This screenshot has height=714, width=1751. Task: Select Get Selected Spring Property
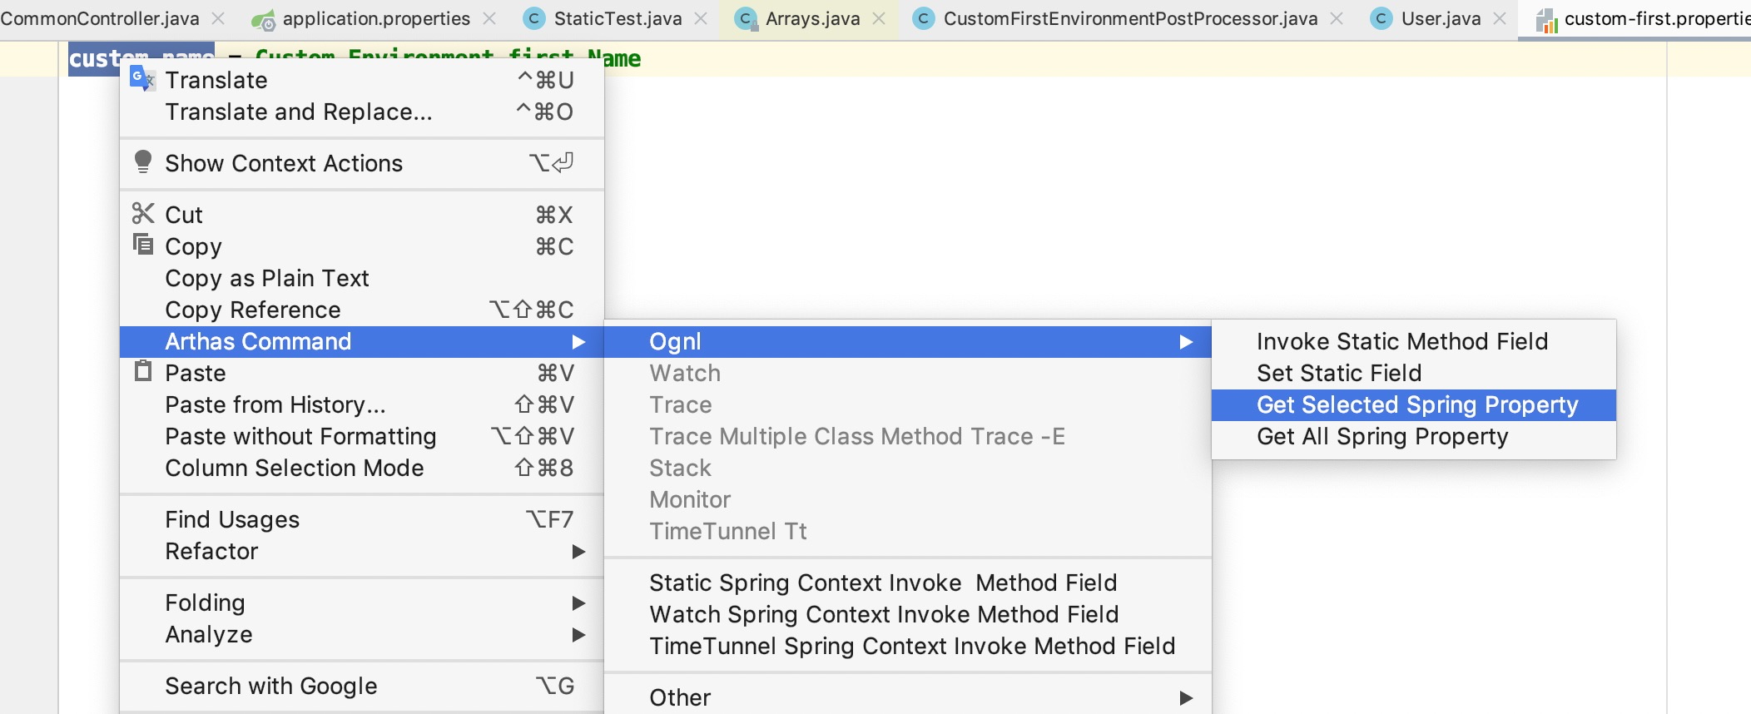coord(1416,405)
